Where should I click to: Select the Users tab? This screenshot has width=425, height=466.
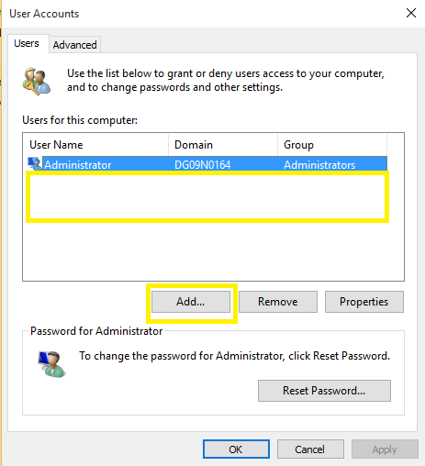27,43
